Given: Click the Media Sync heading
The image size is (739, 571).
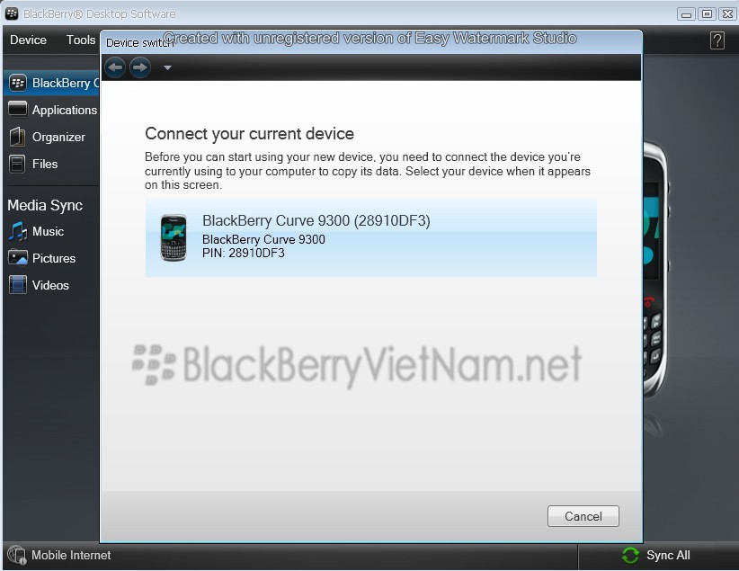Looking at the screenshot, I should coord(45,206).
